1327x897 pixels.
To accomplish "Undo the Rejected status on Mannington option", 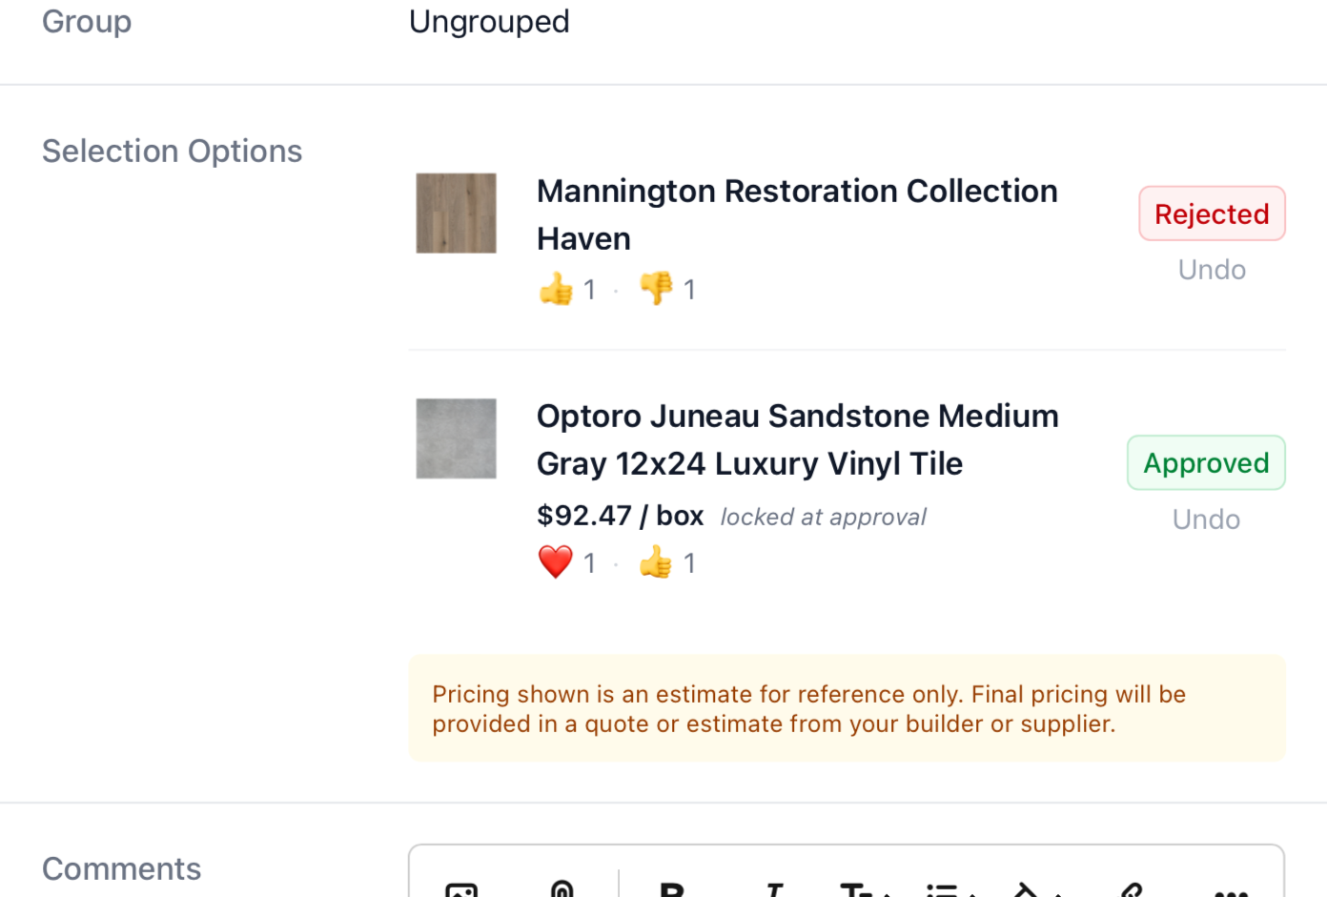I will click(1211, 269).
